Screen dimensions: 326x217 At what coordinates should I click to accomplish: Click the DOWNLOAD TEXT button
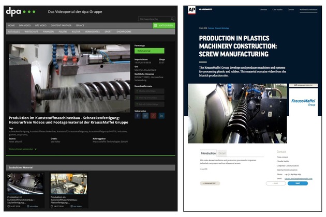[x=210, y=183]
